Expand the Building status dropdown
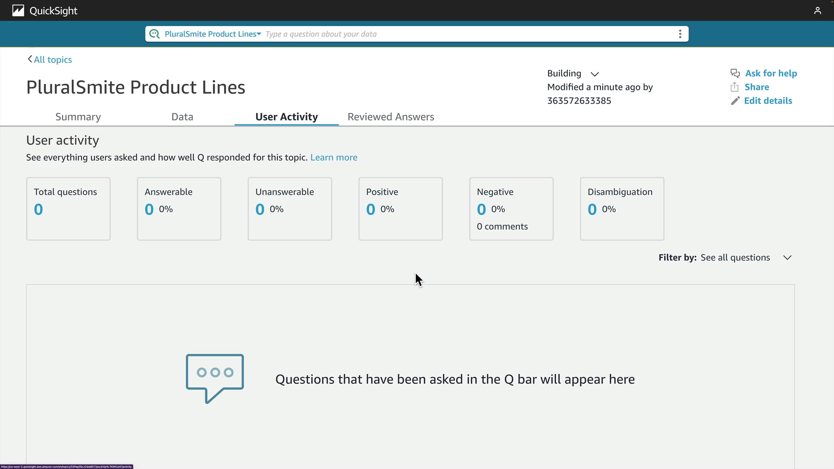 click(x=595, y=74)
